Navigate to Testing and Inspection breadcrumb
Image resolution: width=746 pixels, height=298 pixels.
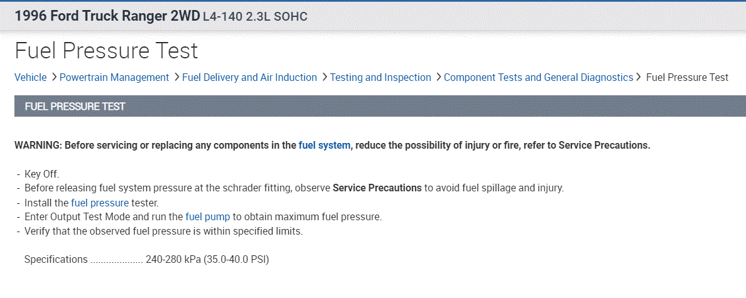381,77
